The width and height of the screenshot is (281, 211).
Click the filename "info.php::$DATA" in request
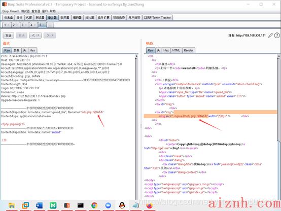point(92,112)
